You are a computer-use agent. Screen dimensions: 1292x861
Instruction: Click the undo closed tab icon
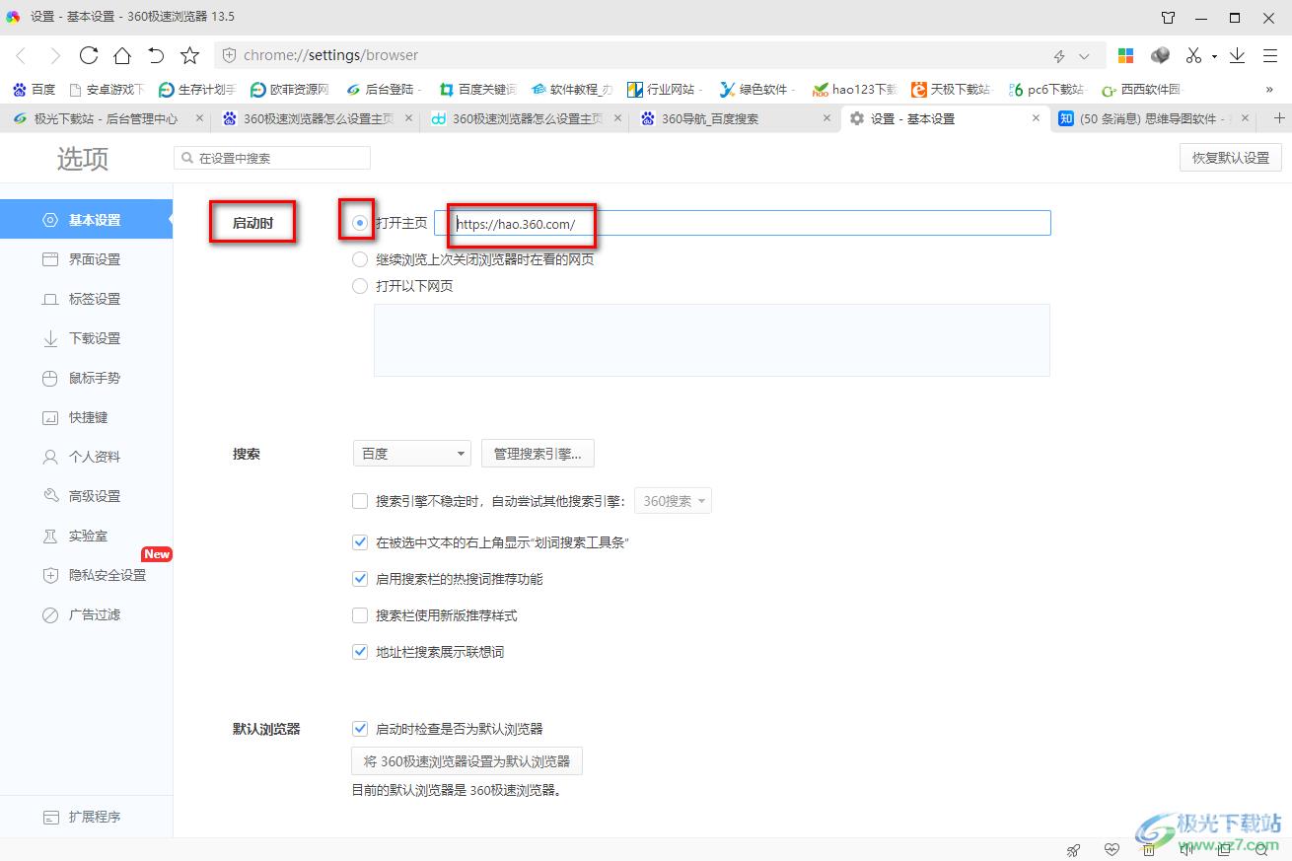[156, 55]
